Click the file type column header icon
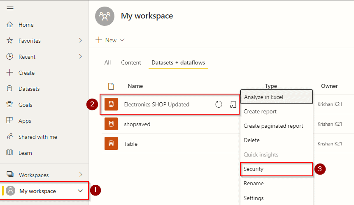Image resolution: width=354 pixels, height=205 pixels. [x=111, y=86]
